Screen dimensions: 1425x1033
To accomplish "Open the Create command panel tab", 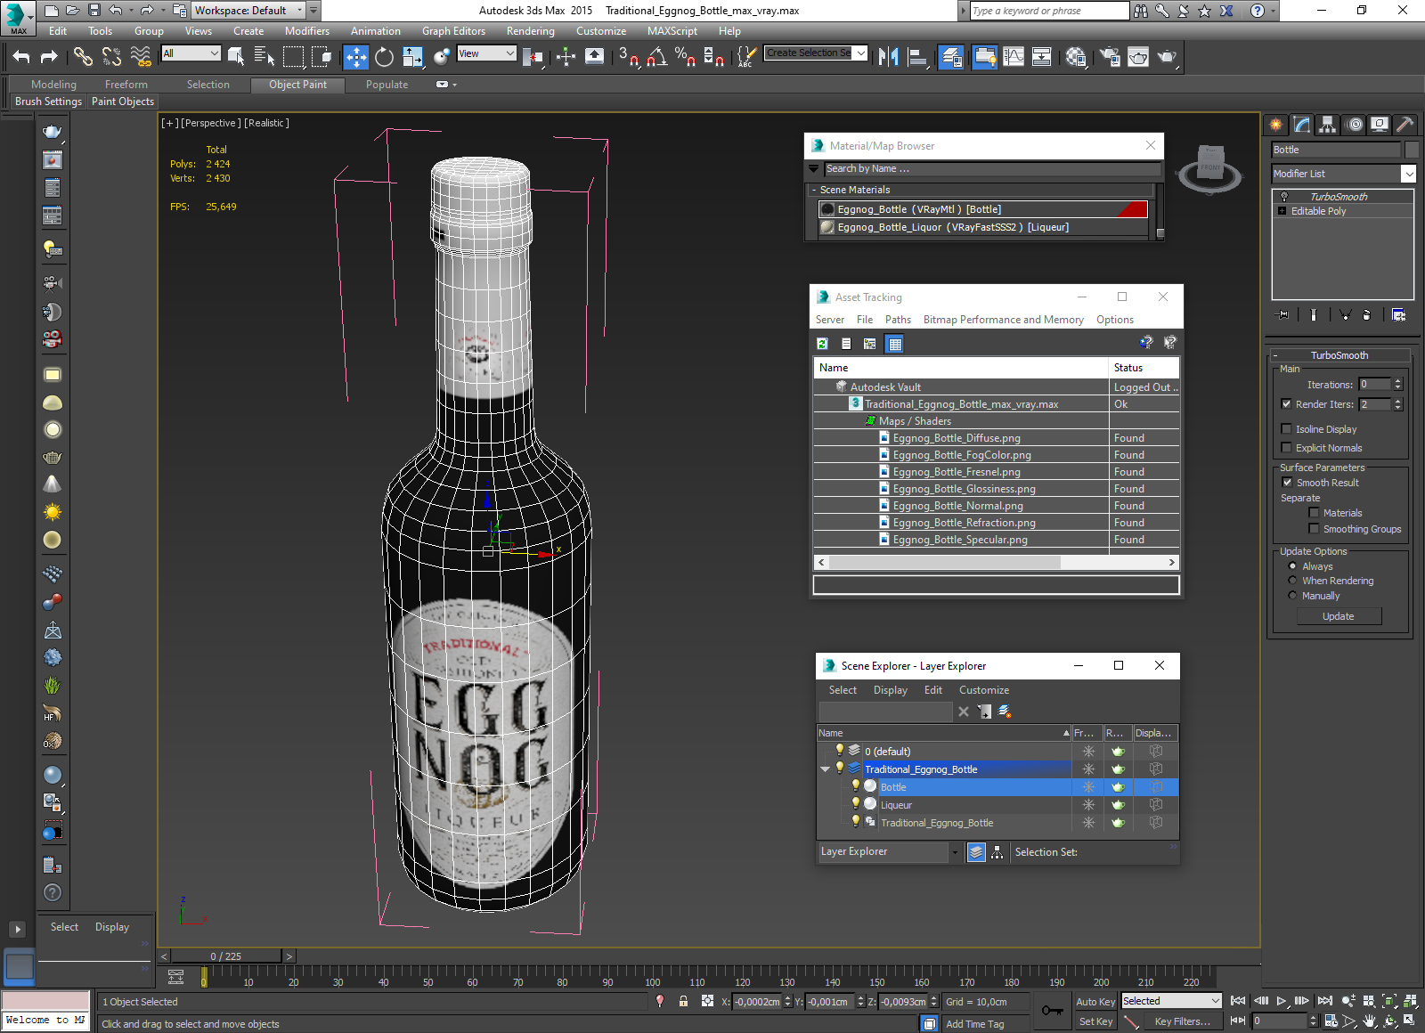I will click(x=1276, y=125).
